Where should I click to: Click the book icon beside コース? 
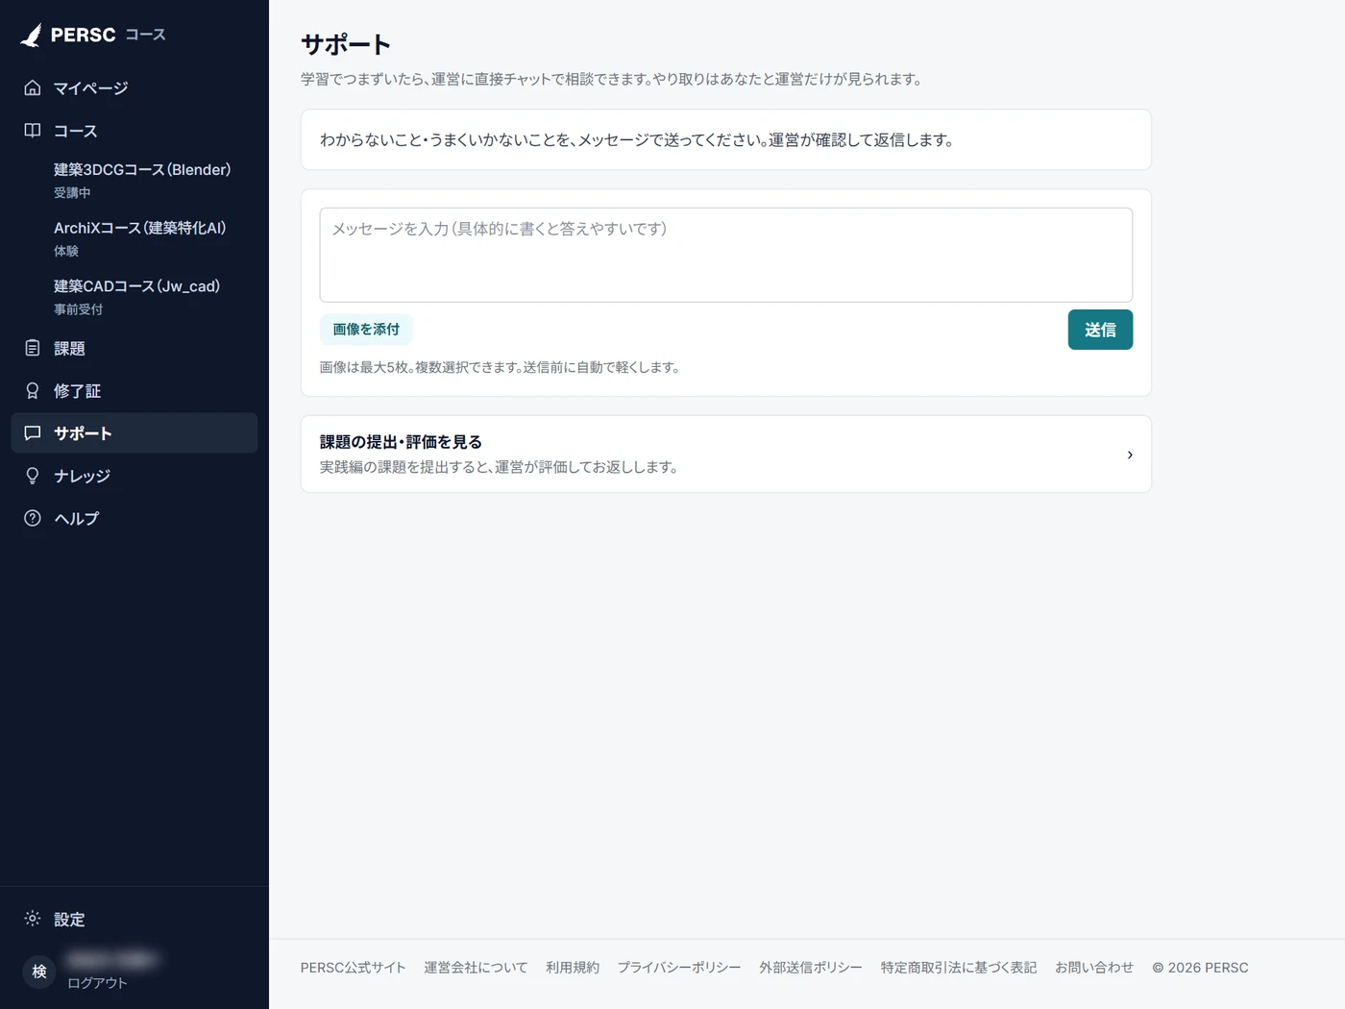point(33,130)
